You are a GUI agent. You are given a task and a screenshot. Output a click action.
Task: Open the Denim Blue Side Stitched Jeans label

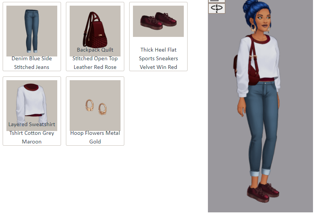32,63
